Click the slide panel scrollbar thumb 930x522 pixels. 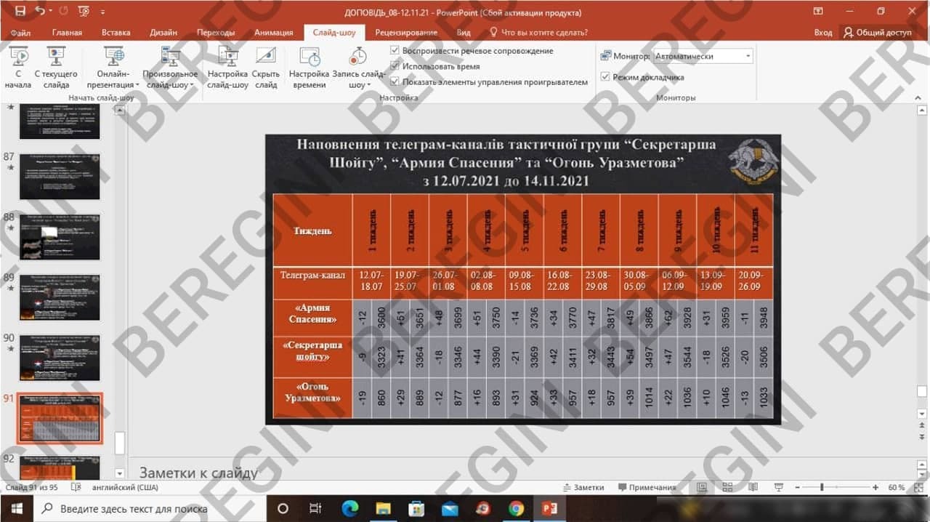pyautogui.click(x=121, y=443)
